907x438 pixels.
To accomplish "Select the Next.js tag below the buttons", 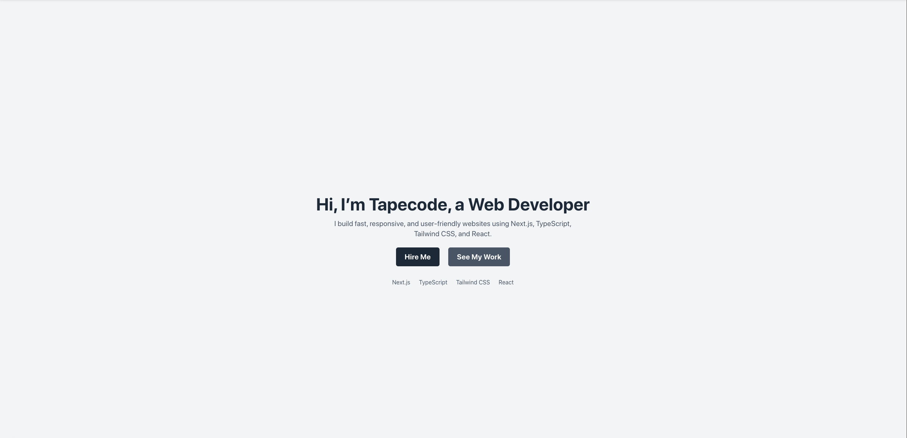I will click(401, 282).
